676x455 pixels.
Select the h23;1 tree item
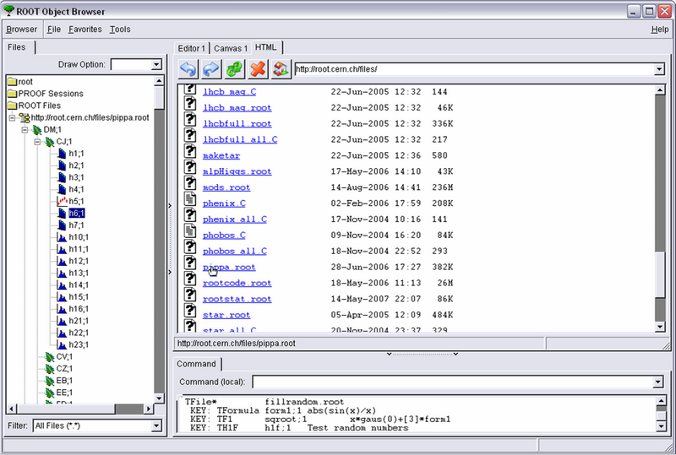tap(79, 344)
